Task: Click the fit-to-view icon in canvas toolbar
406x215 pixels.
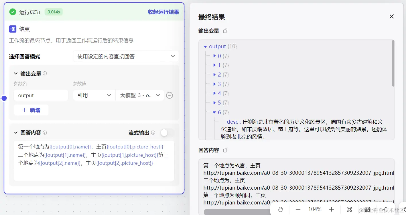Action: click(349, 209)
